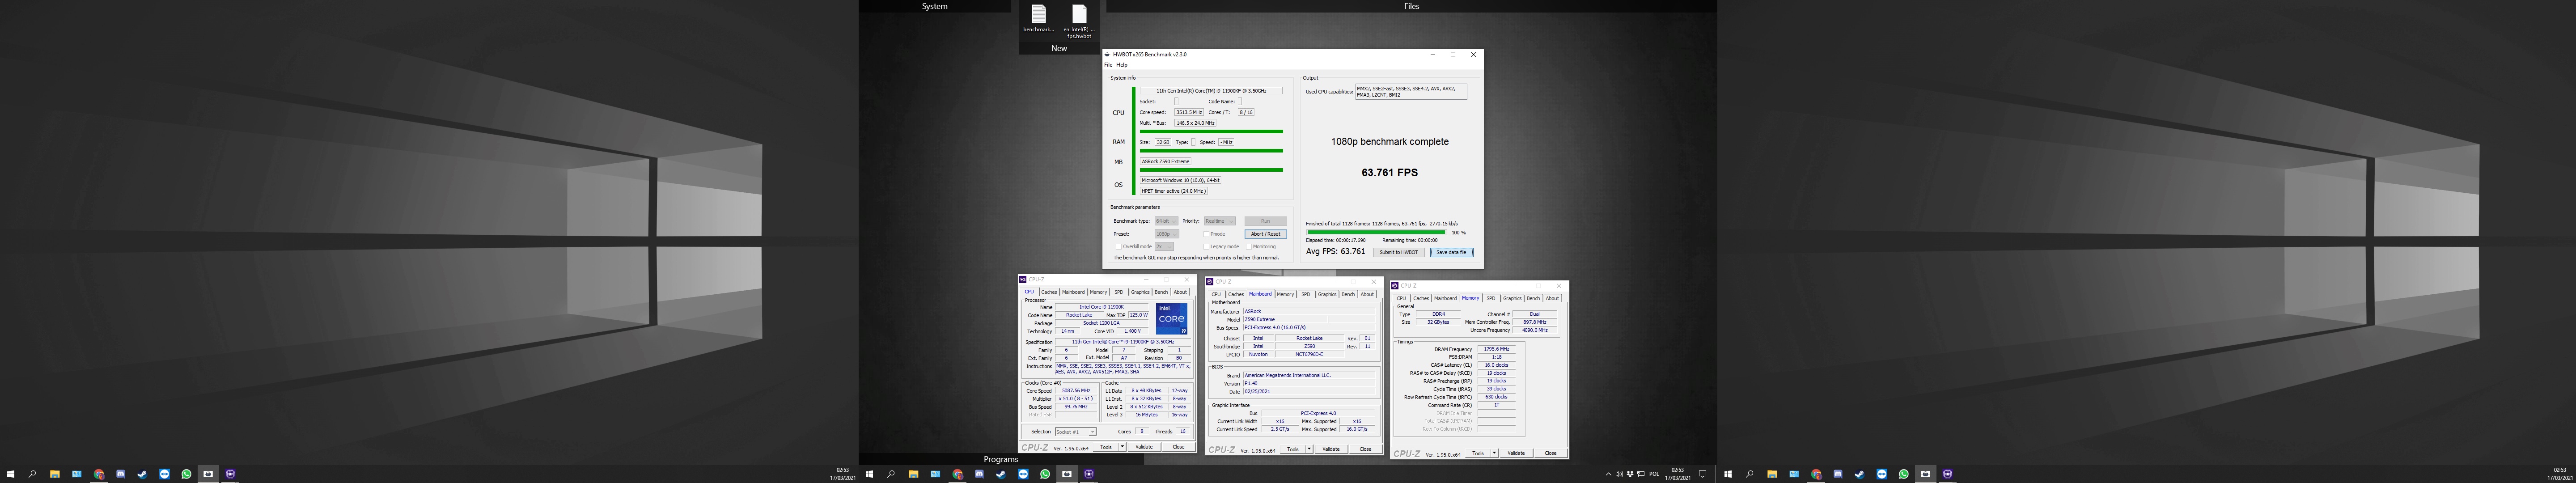
Task: Click the DRAM Frequency 1795.6 MHz value
Action: tap(1496, 349)
